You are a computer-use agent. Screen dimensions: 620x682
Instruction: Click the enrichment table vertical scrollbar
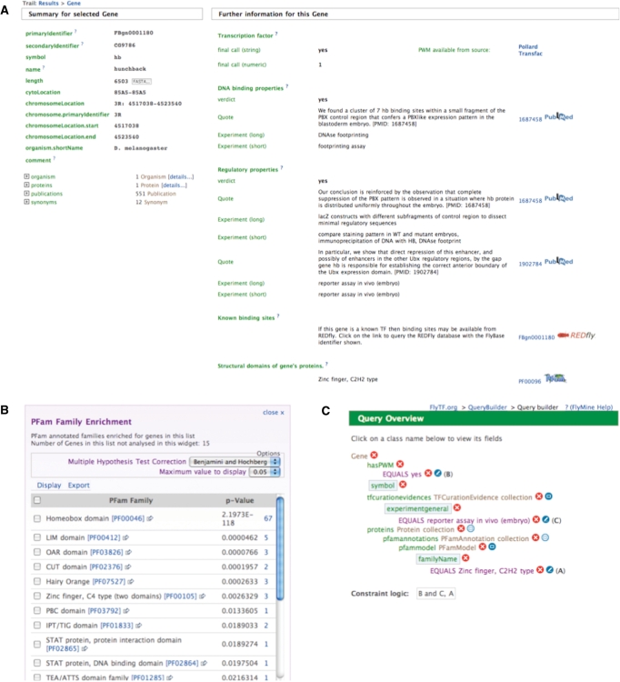[x=282, y=564]
